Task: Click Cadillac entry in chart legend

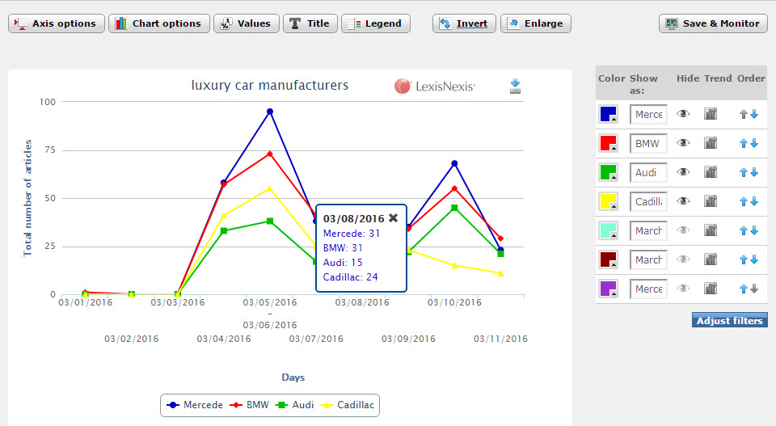Action: coord(348,405)
